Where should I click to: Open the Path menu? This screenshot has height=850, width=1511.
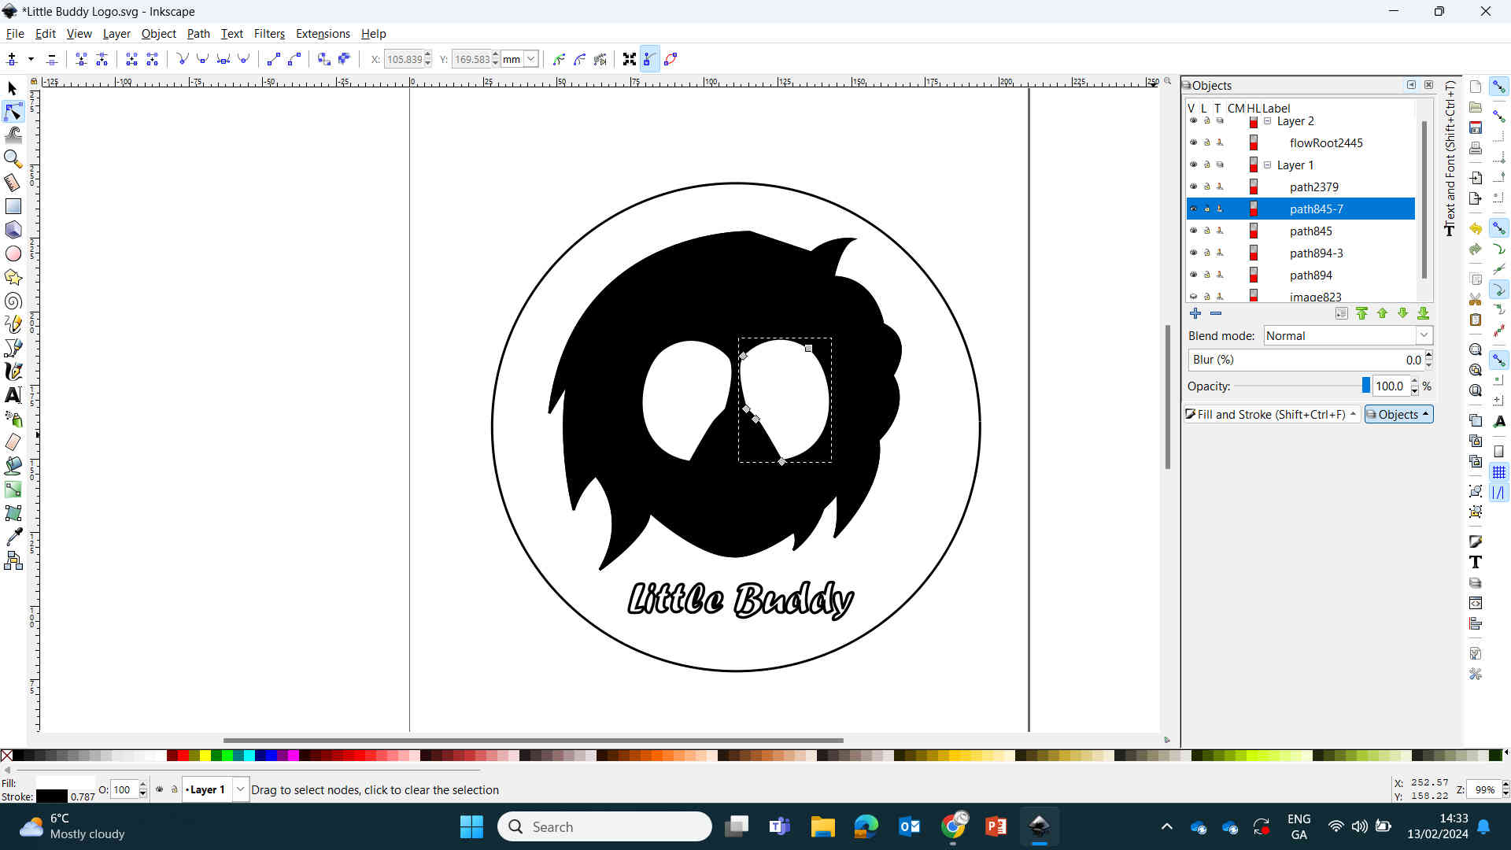(198, 34)
